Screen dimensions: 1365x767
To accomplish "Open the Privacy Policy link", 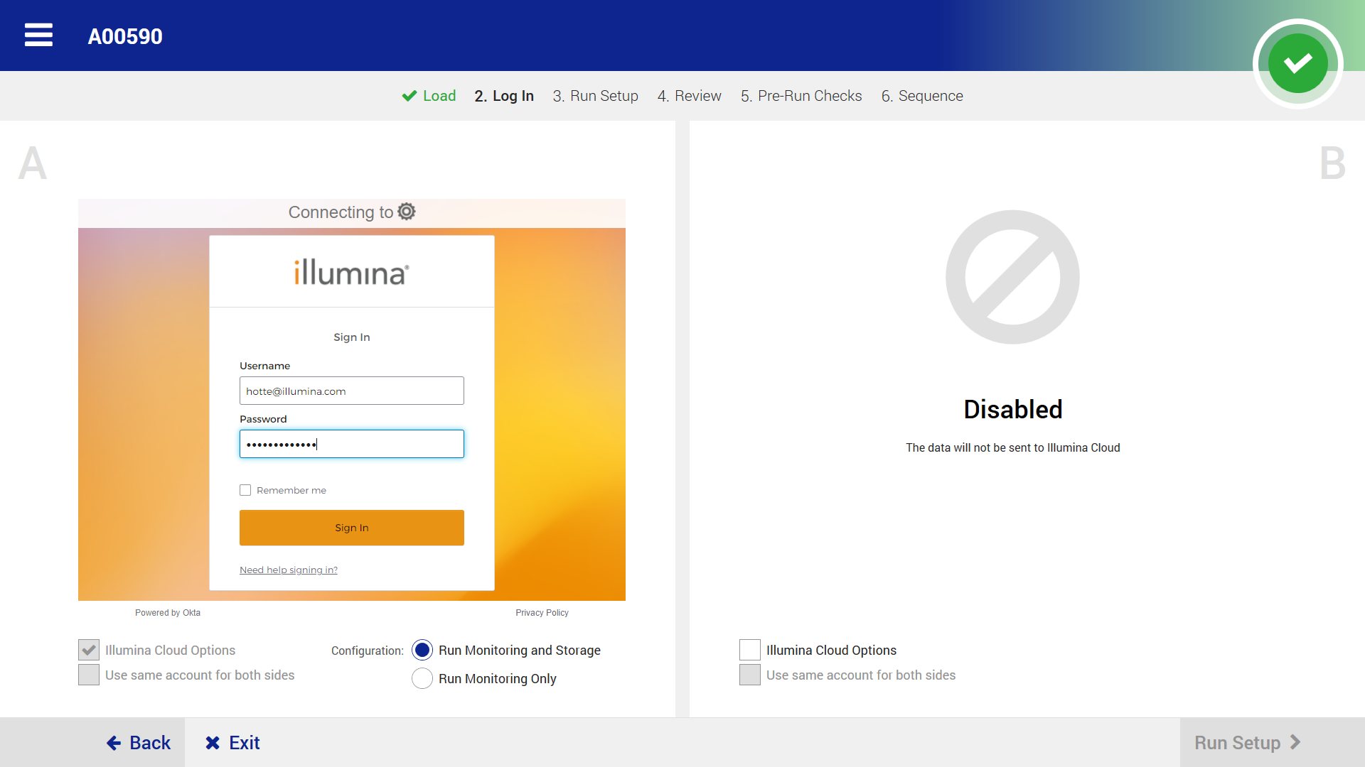I will click(x=542, y=613).
